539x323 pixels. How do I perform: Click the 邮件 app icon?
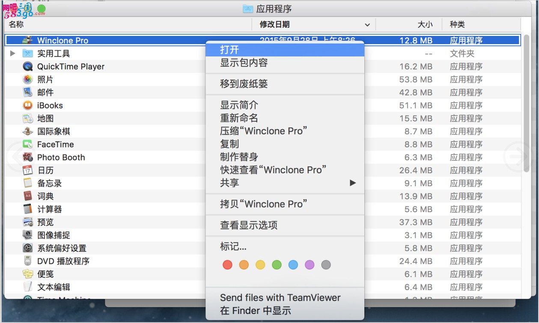[28, 92]
